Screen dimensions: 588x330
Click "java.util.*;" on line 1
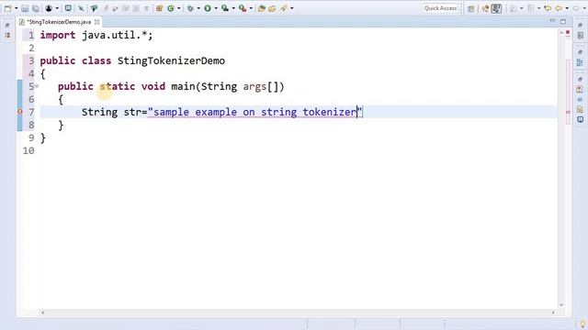[118, 35]
